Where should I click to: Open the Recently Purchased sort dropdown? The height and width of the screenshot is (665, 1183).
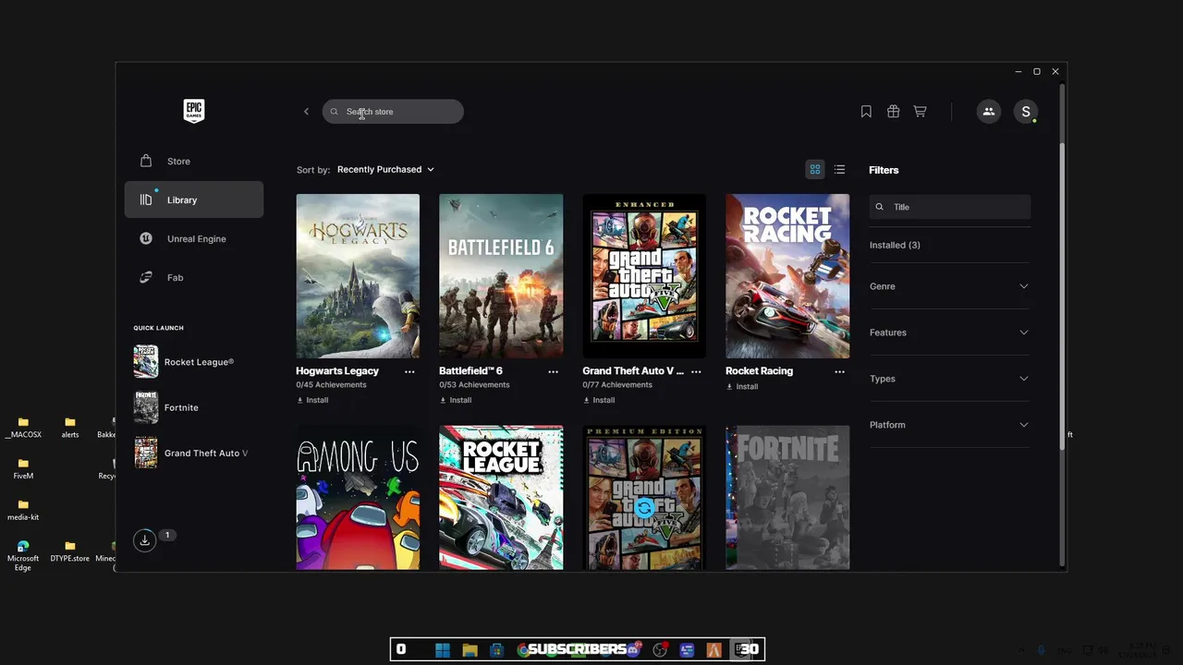(x=385, y=170)
